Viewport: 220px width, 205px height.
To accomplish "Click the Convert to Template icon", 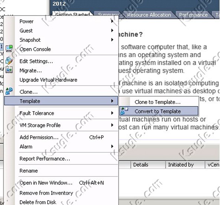I will 124,111.
